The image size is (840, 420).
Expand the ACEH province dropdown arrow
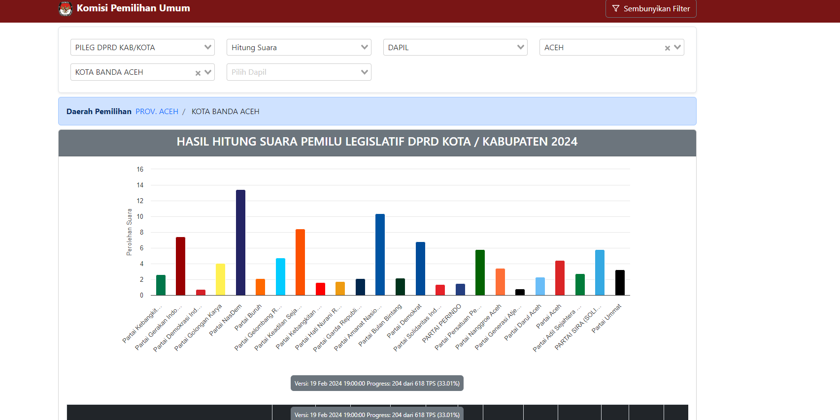(677, 48)
